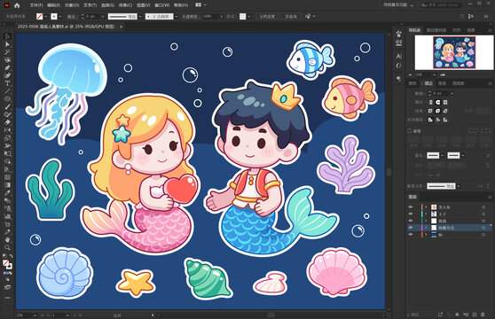
Task: Open the Paragraph panel icon
Action: [x=398, y=79]
